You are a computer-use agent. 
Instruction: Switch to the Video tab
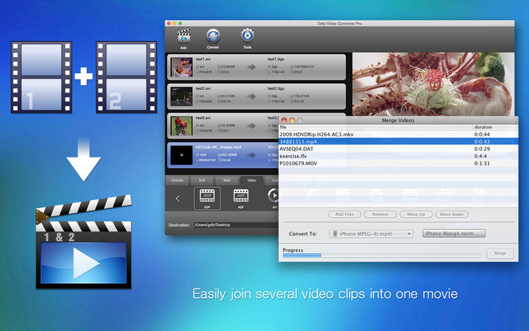(252, 180)
